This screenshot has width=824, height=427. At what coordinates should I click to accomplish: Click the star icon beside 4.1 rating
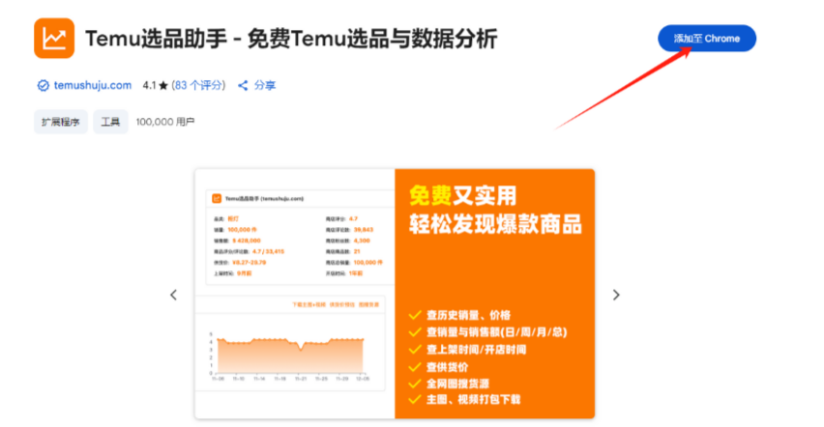163,86
